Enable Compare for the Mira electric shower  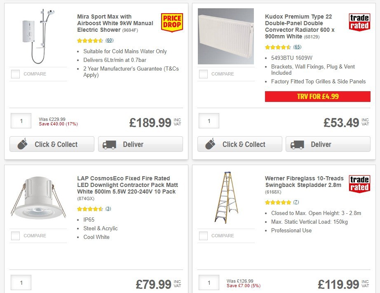coord(15,74)
